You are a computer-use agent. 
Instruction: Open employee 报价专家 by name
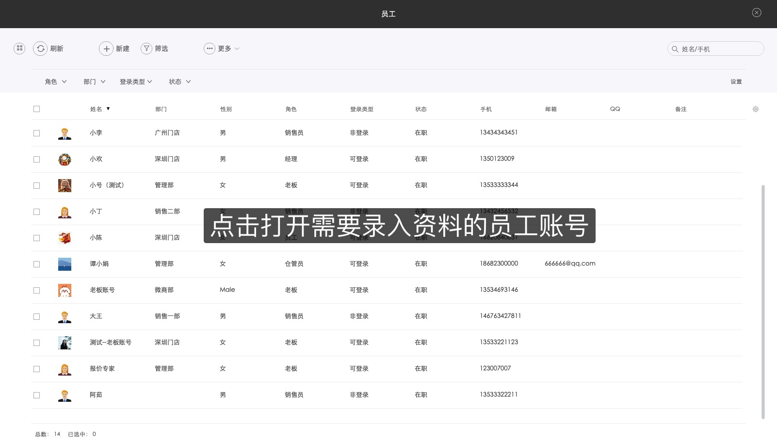102,368
